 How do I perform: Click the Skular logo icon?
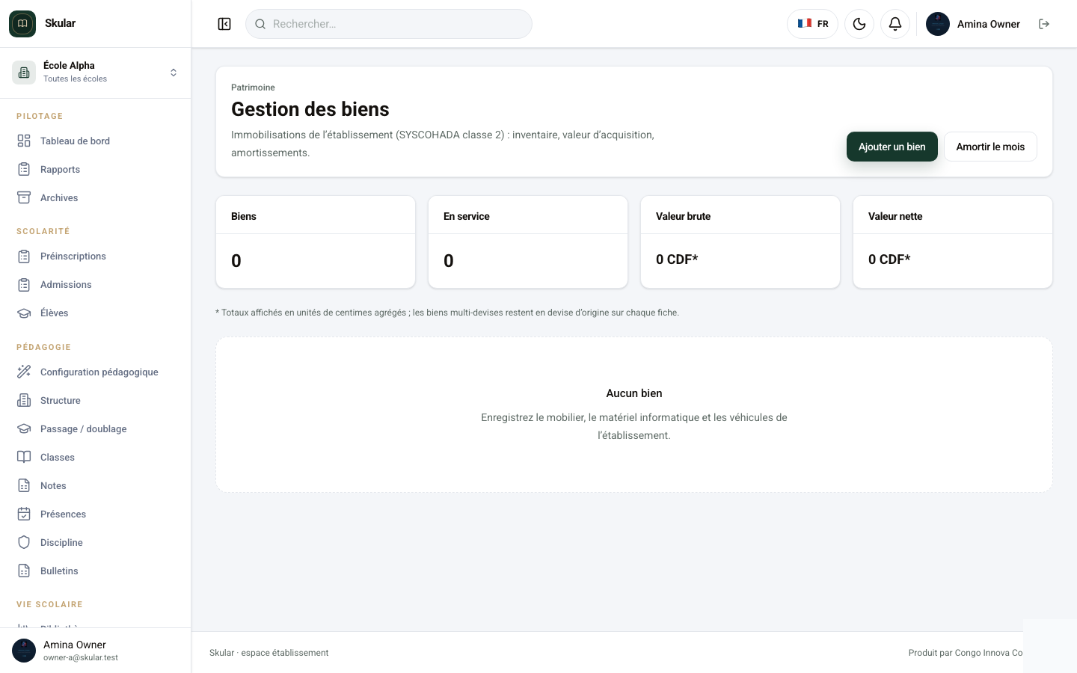(x=22, y=24)
